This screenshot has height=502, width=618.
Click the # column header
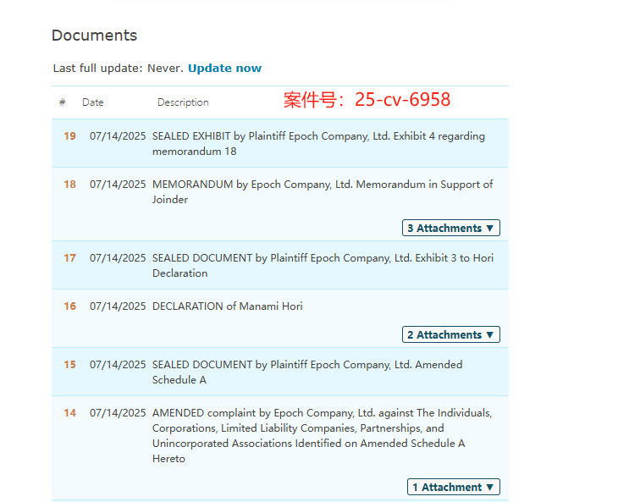click(63, 102)
